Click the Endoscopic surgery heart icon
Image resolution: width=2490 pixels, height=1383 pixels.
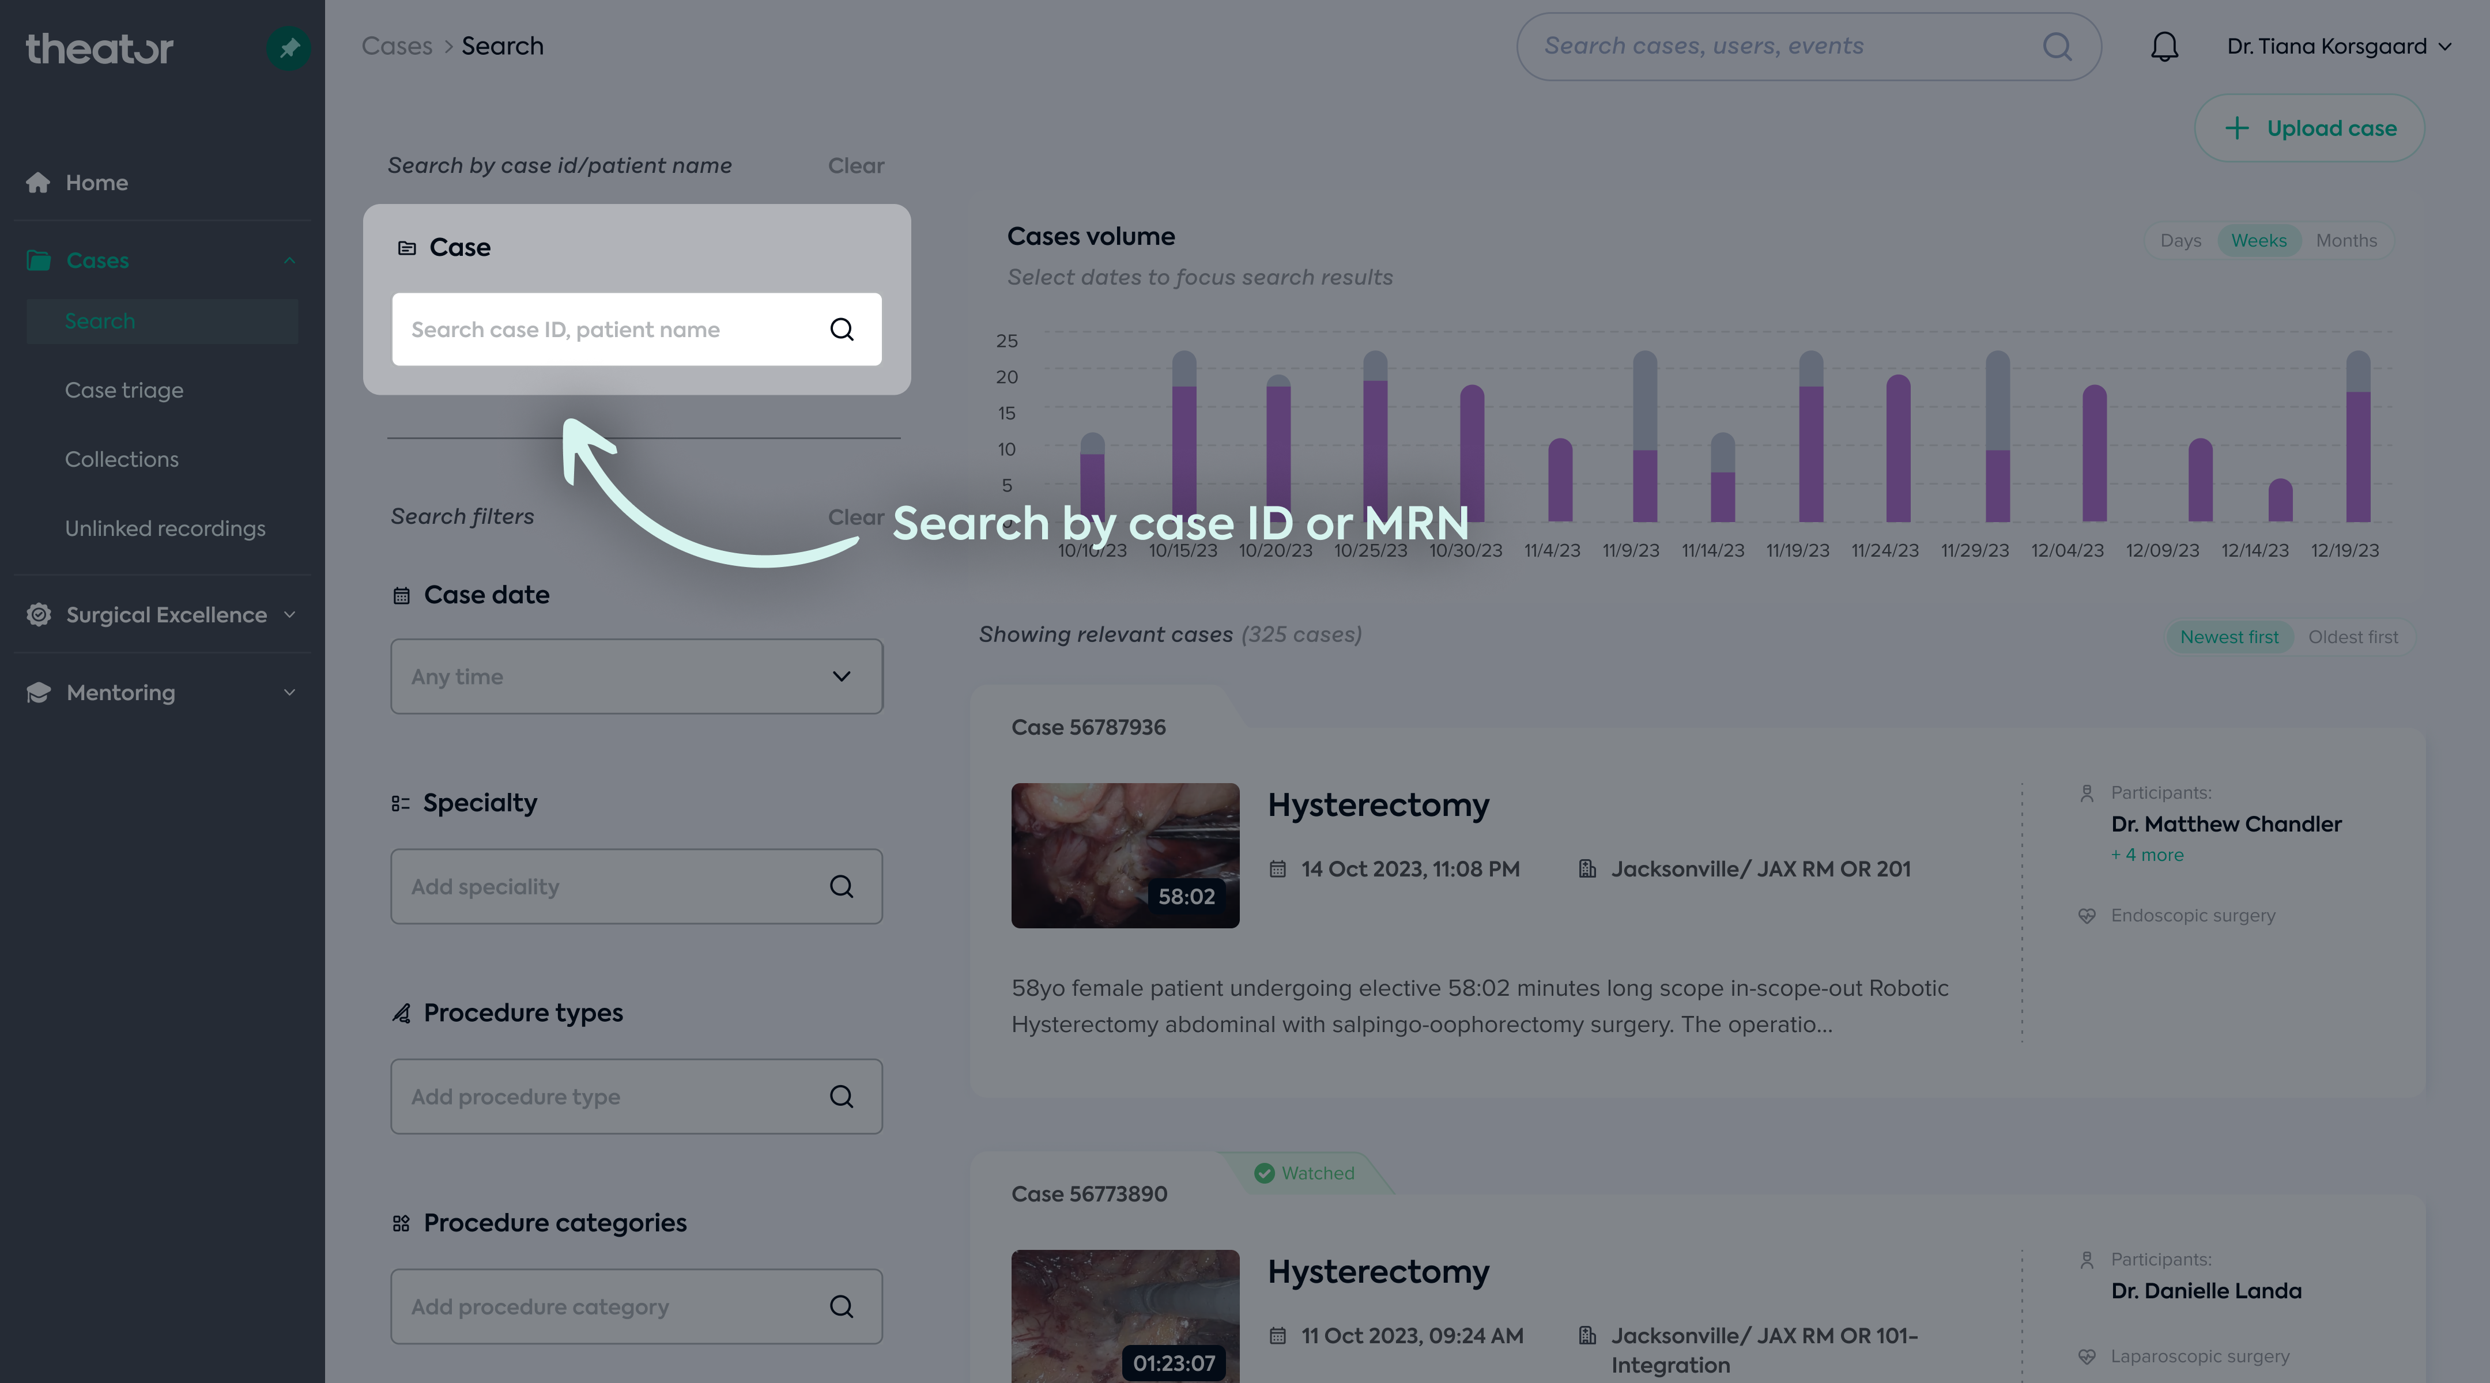[x=2087, y=915]
